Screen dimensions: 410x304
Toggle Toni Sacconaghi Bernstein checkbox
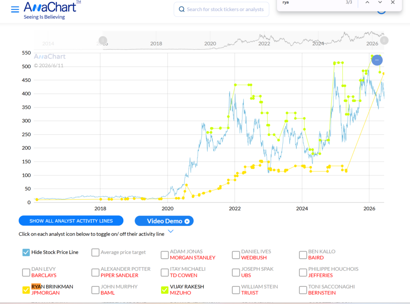click(x=303, y=290)
